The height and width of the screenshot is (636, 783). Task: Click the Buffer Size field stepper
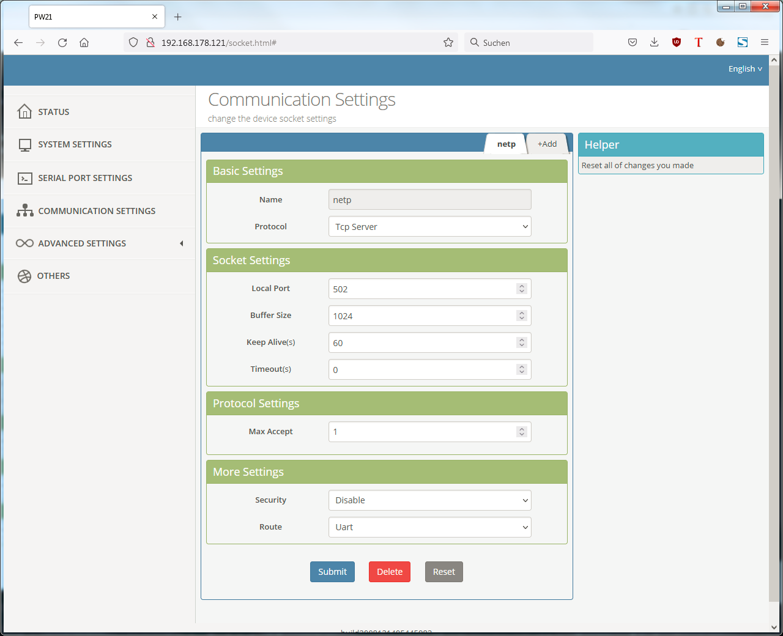[522, 316]
